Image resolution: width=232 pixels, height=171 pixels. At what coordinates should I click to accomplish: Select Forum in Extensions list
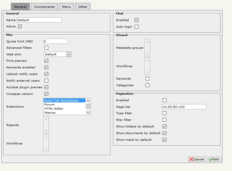(49, 105)
